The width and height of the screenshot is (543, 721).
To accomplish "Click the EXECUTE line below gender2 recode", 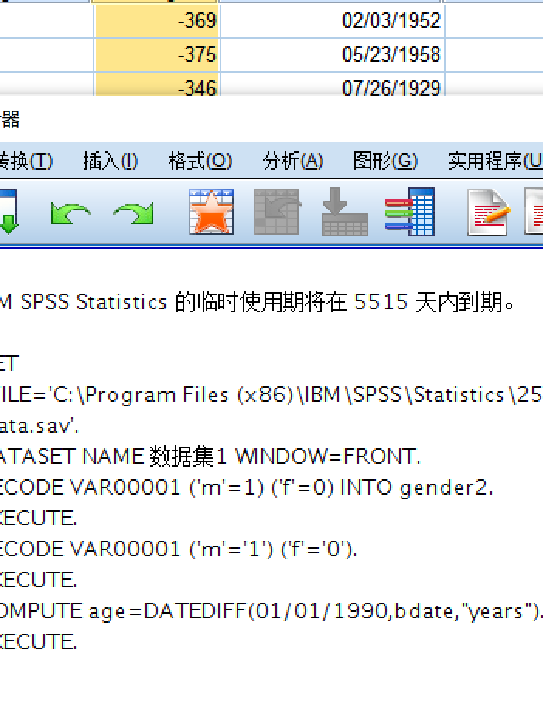I will click(x=38, y=519).
